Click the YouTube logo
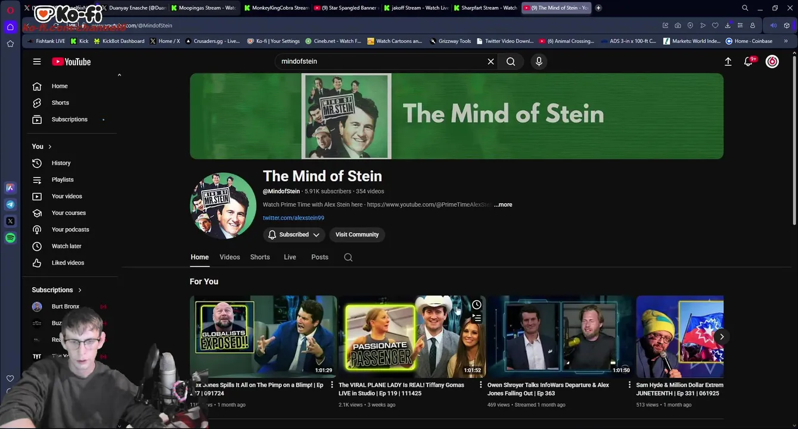The height and width of the screenshot is (429, 798). pyautogui.click(x=71, y=61)
